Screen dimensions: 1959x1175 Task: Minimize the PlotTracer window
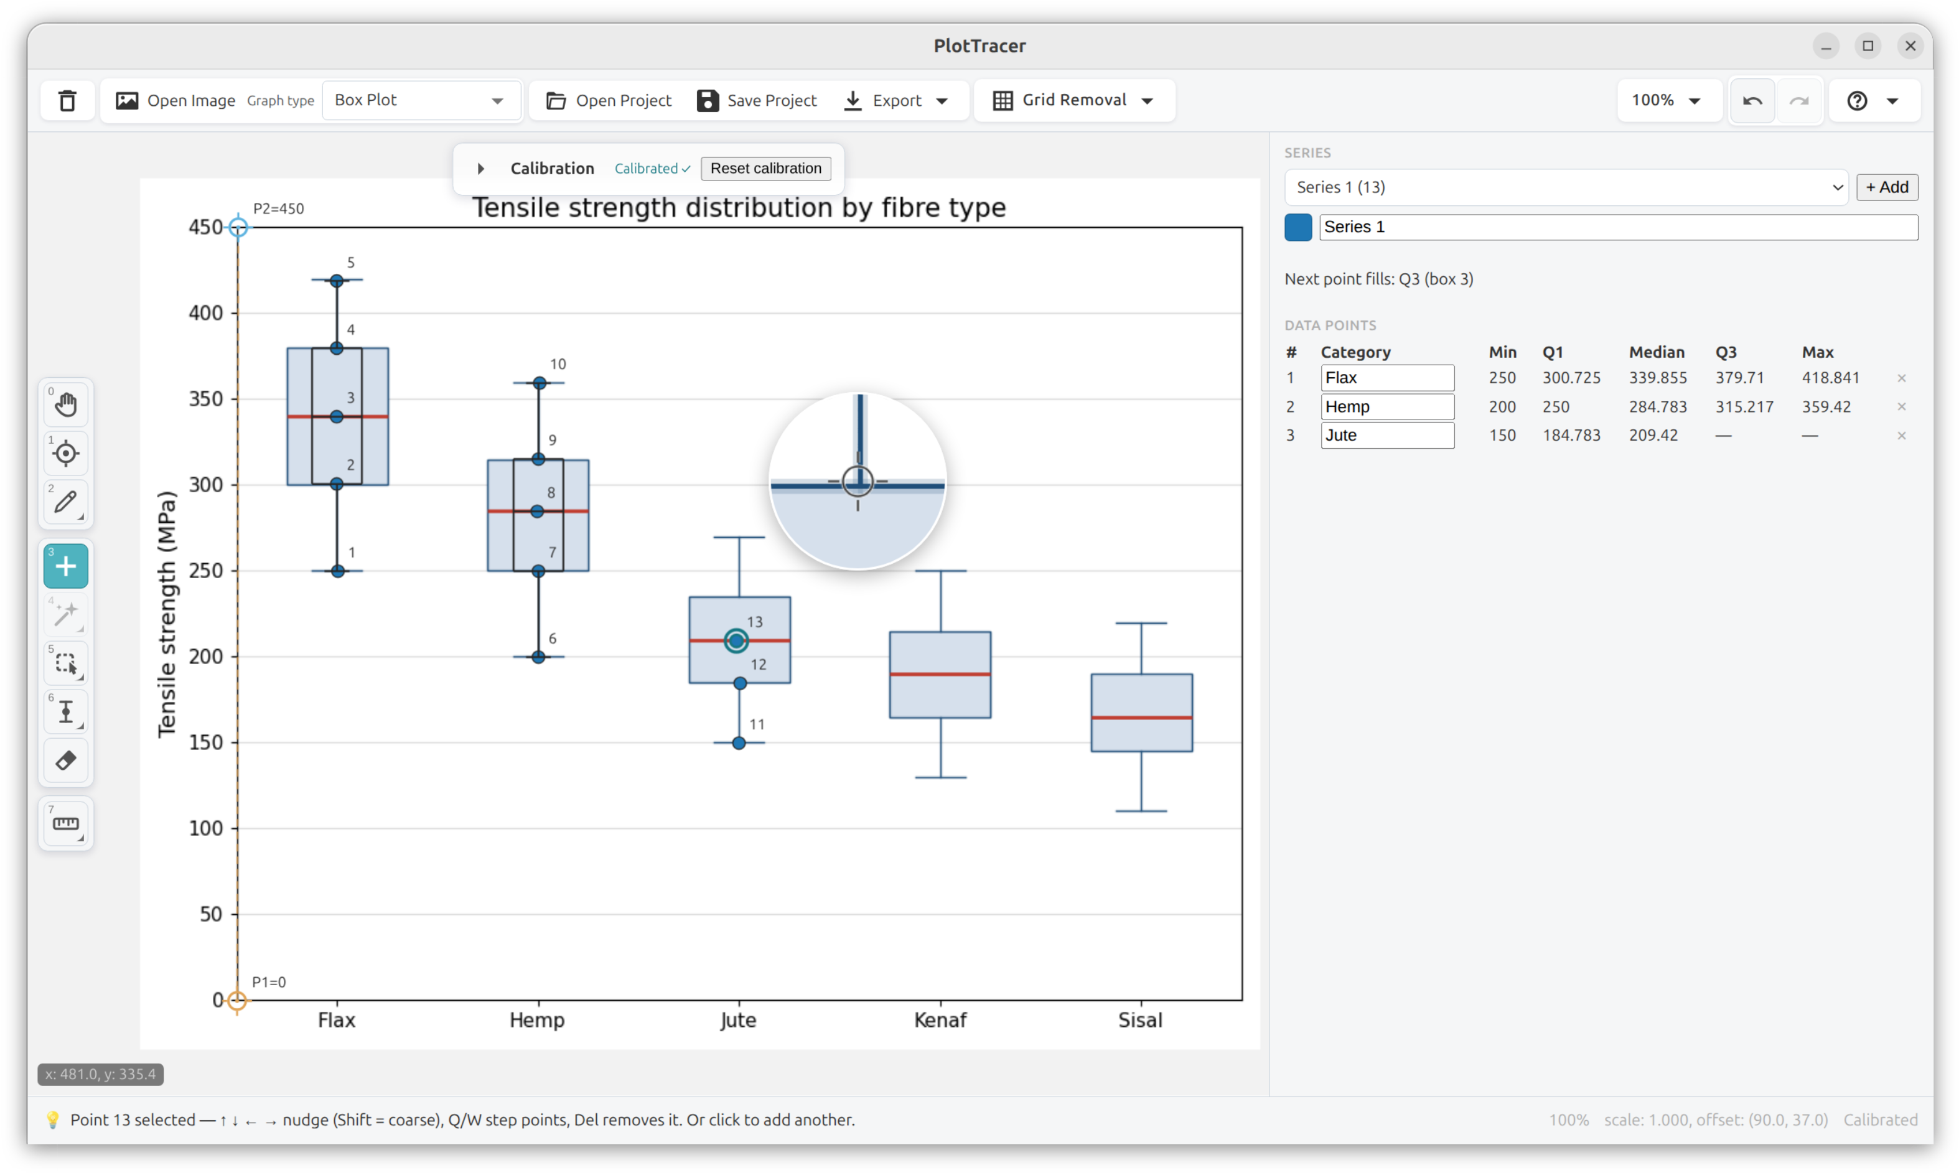(1825, 46)
